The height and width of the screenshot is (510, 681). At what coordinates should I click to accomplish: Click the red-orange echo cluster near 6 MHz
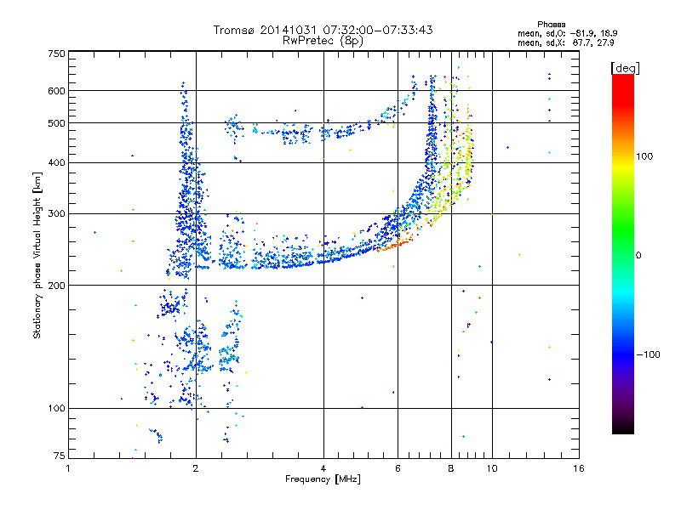[395, 245]
